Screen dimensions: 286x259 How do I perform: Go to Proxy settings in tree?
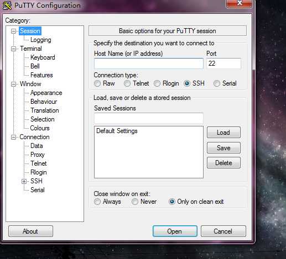click(38, 155)
